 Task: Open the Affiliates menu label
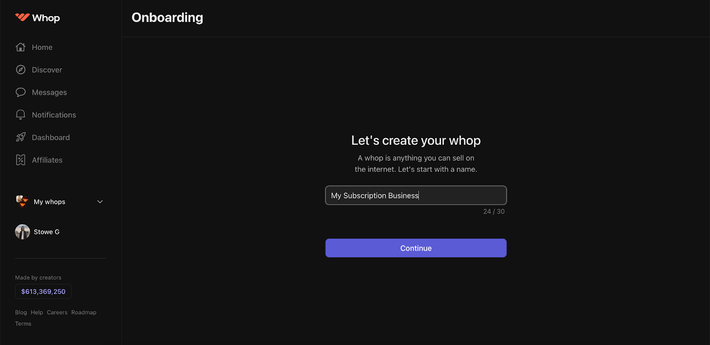click(47, 160)
